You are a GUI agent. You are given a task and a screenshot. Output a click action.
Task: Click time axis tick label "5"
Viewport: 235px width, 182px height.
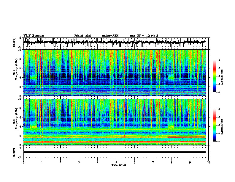116,162
